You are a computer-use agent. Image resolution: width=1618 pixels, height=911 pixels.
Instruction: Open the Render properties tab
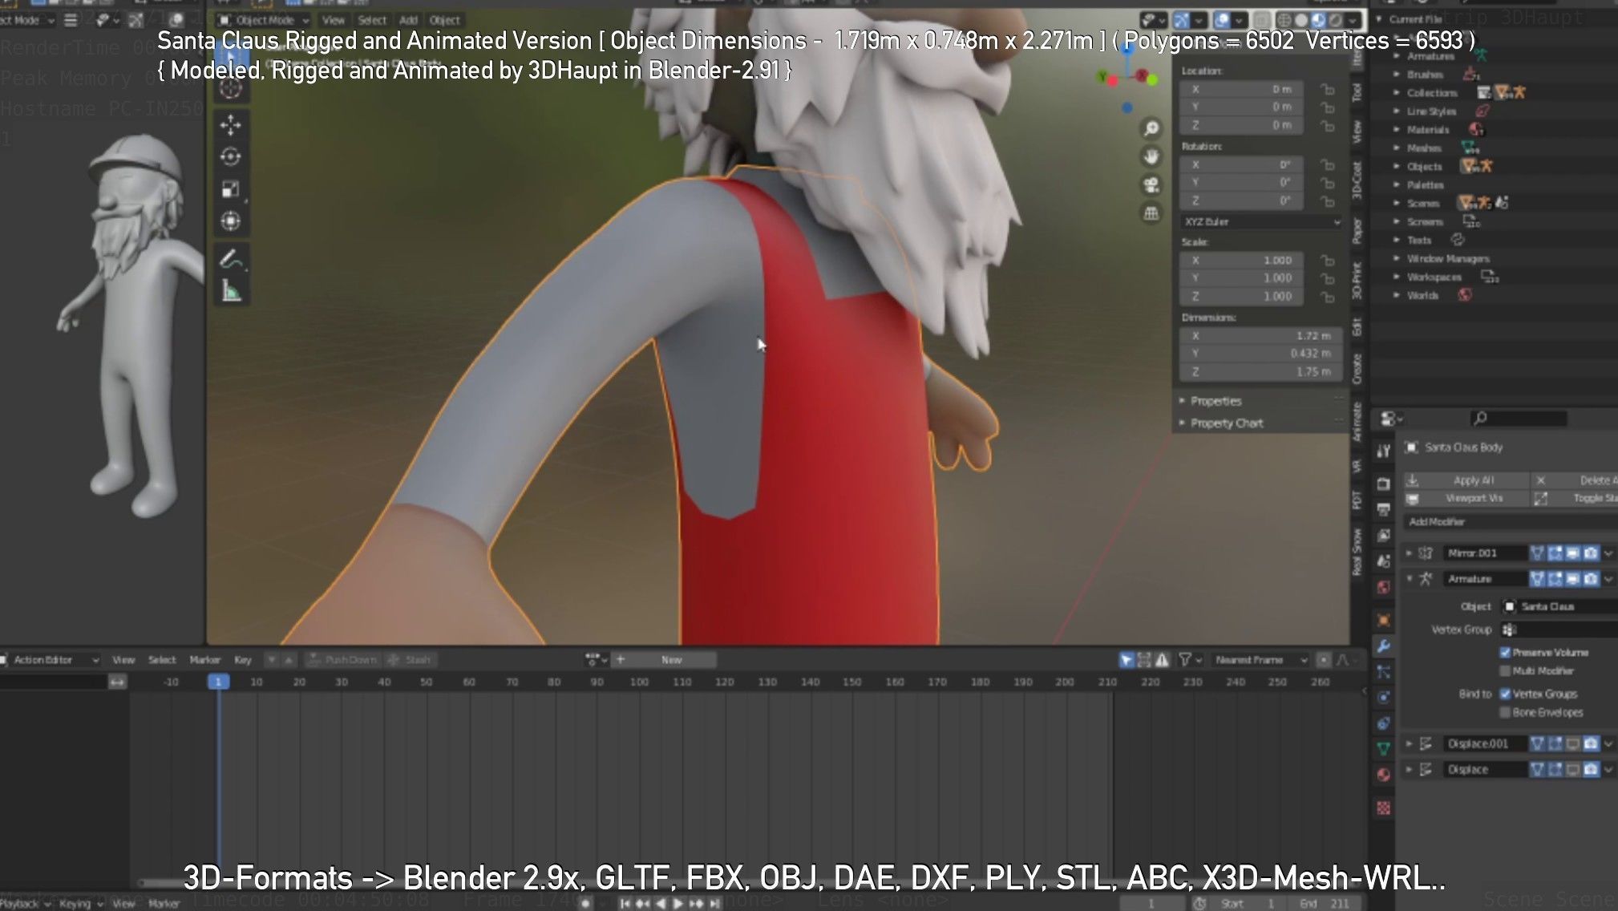pos(1384,484)
